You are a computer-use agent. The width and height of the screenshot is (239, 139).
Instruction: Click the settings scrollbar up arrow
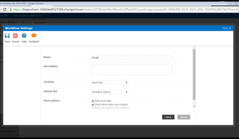pyautogui.click(x=194, y=48)
